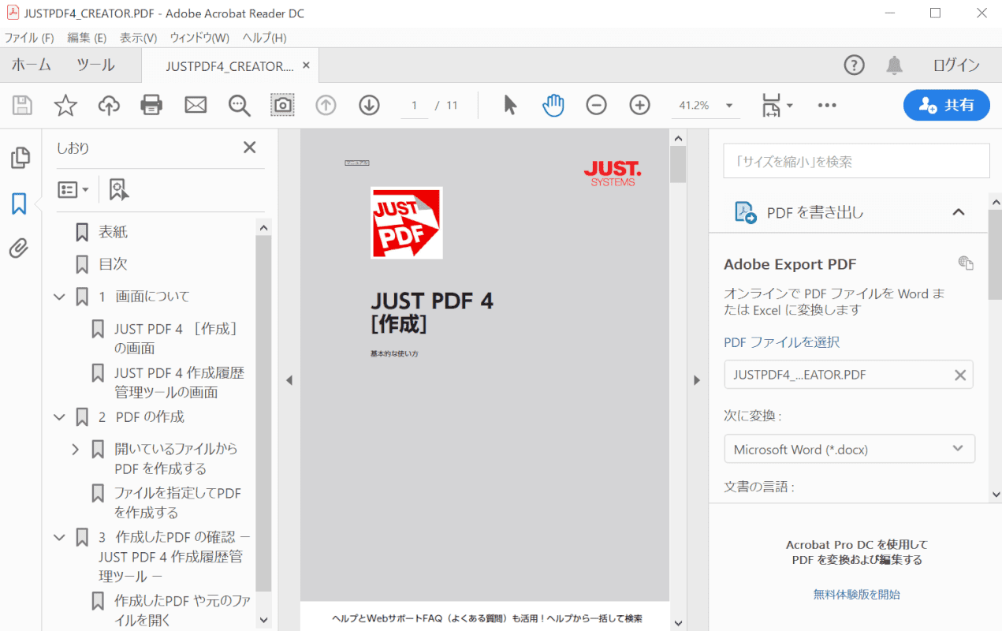
Task: Open Microsoft Word (*.docx) format dropdown
Action: [850, 449]
